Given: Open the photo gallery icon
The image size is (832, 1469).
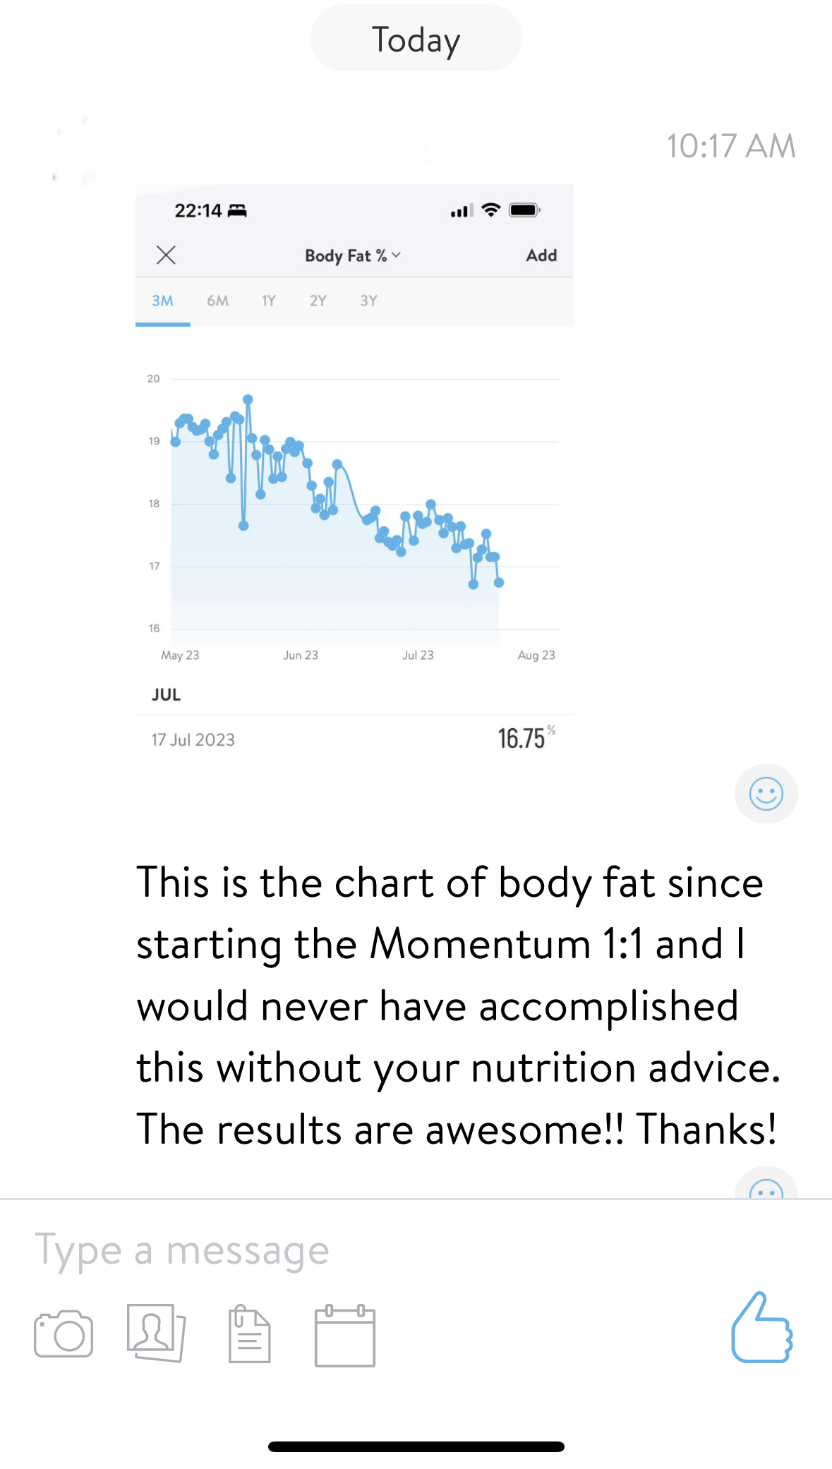Looking at the screenshot, I should coord(156,1332).
